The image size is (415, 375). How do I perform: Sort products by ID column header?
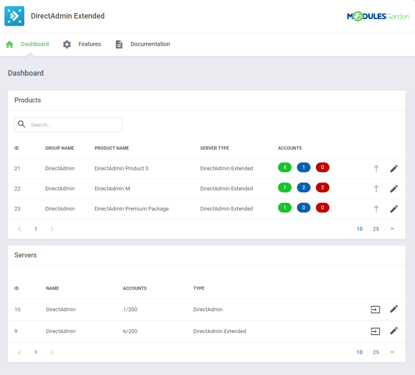point(16,148)
